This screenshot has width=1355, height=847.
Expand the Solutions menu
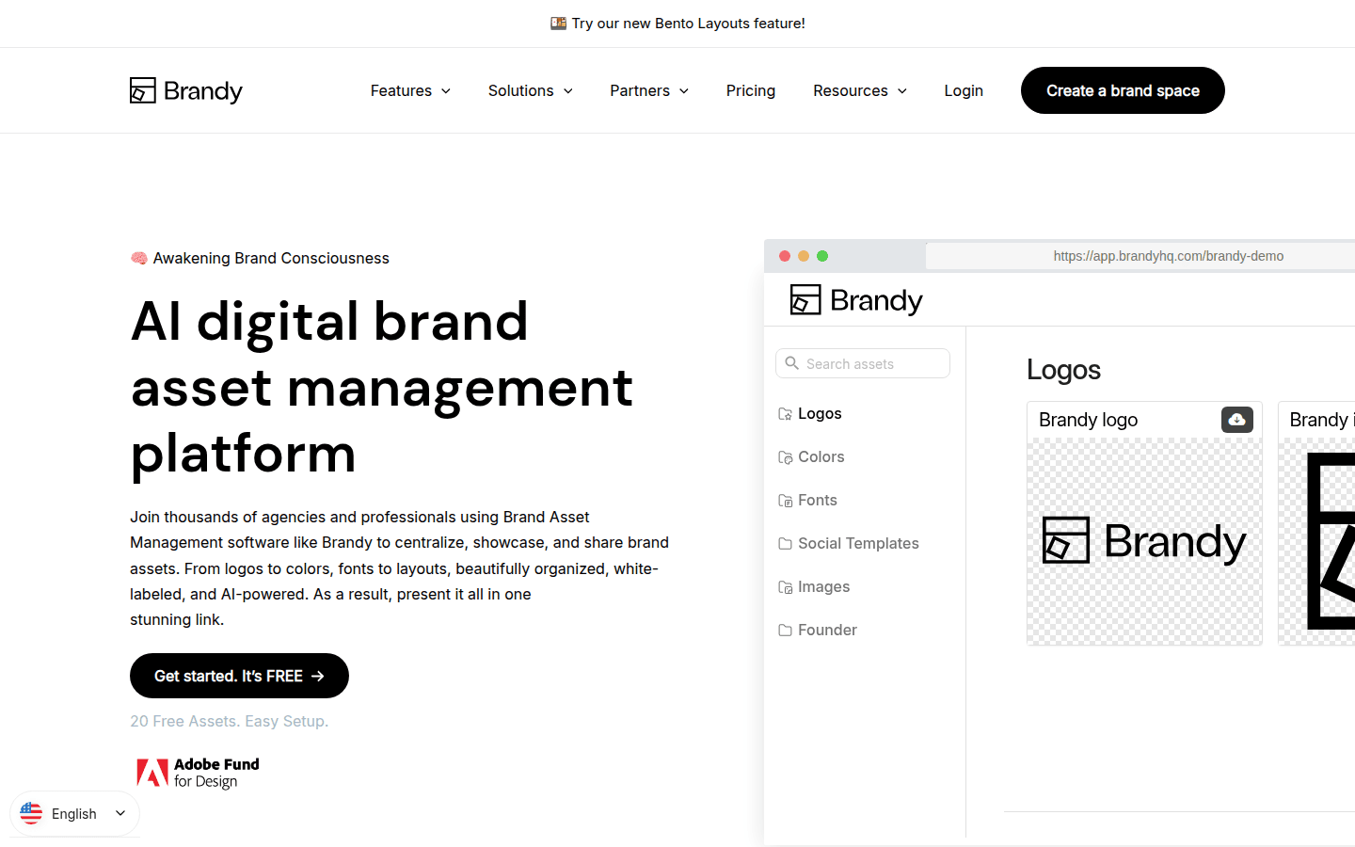click(x=530, y=90)
